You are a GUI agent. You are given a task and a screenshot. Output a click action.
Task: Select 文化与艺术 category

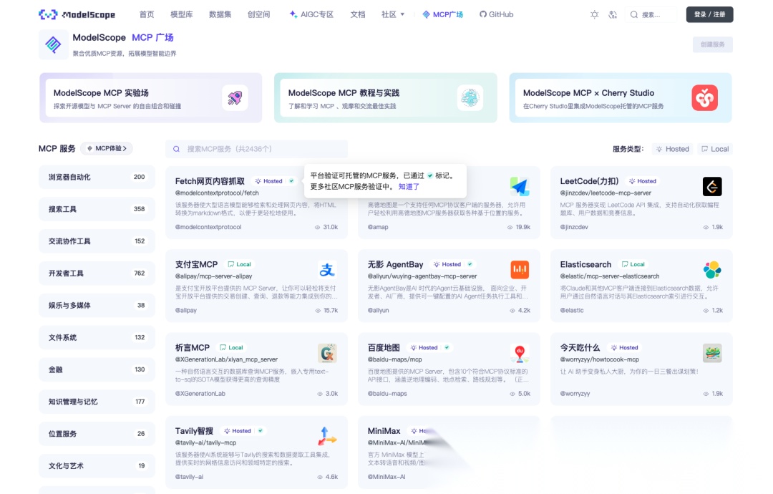(97, 465)
